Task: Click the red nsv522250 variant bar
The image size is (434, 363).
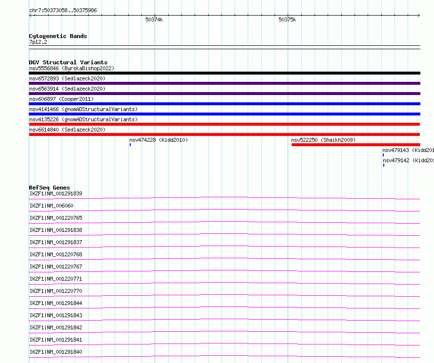Action: (x=355, y=145)
